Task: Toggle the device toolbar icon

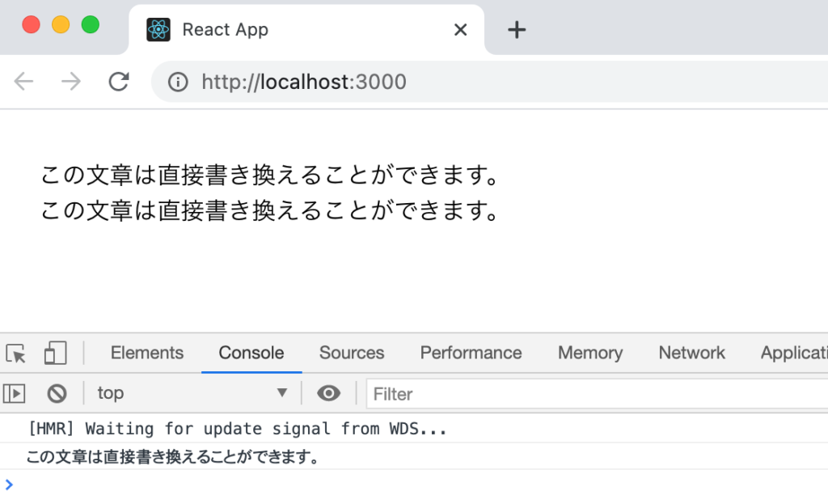Action: pyautogui.click(x=53, y=353)
